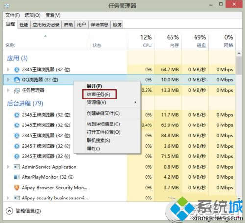This screenshot has width=245, height=223.
Task: Sort by the 网络 column header
Action: coord(228,45)
